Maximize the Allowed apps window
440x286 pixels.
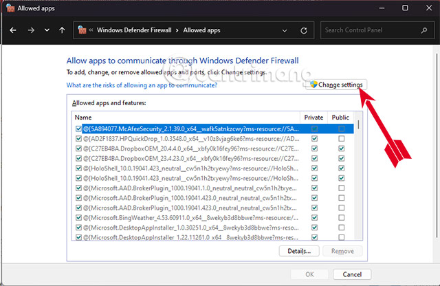[x=405, y=8]
